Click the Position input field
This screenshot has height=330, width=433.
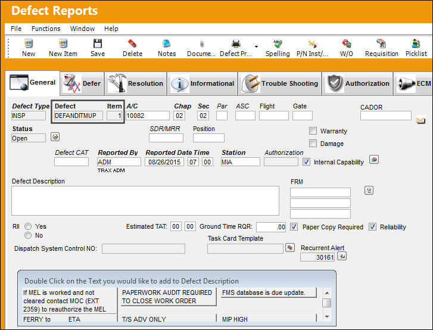tap(208, 138)
